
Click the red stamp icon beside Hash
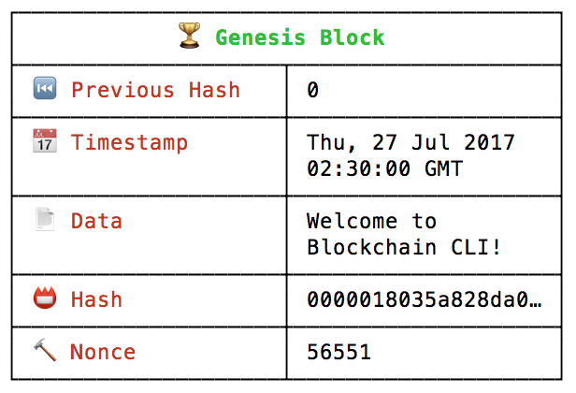pos(45,298)
